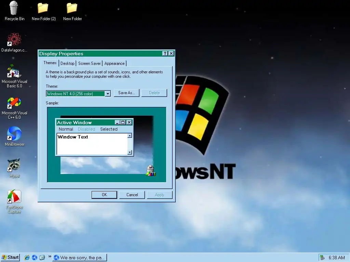
Task: Click the Internet Explorer quick launch icon
Action: pyautogui.click(x=27, y=258)
